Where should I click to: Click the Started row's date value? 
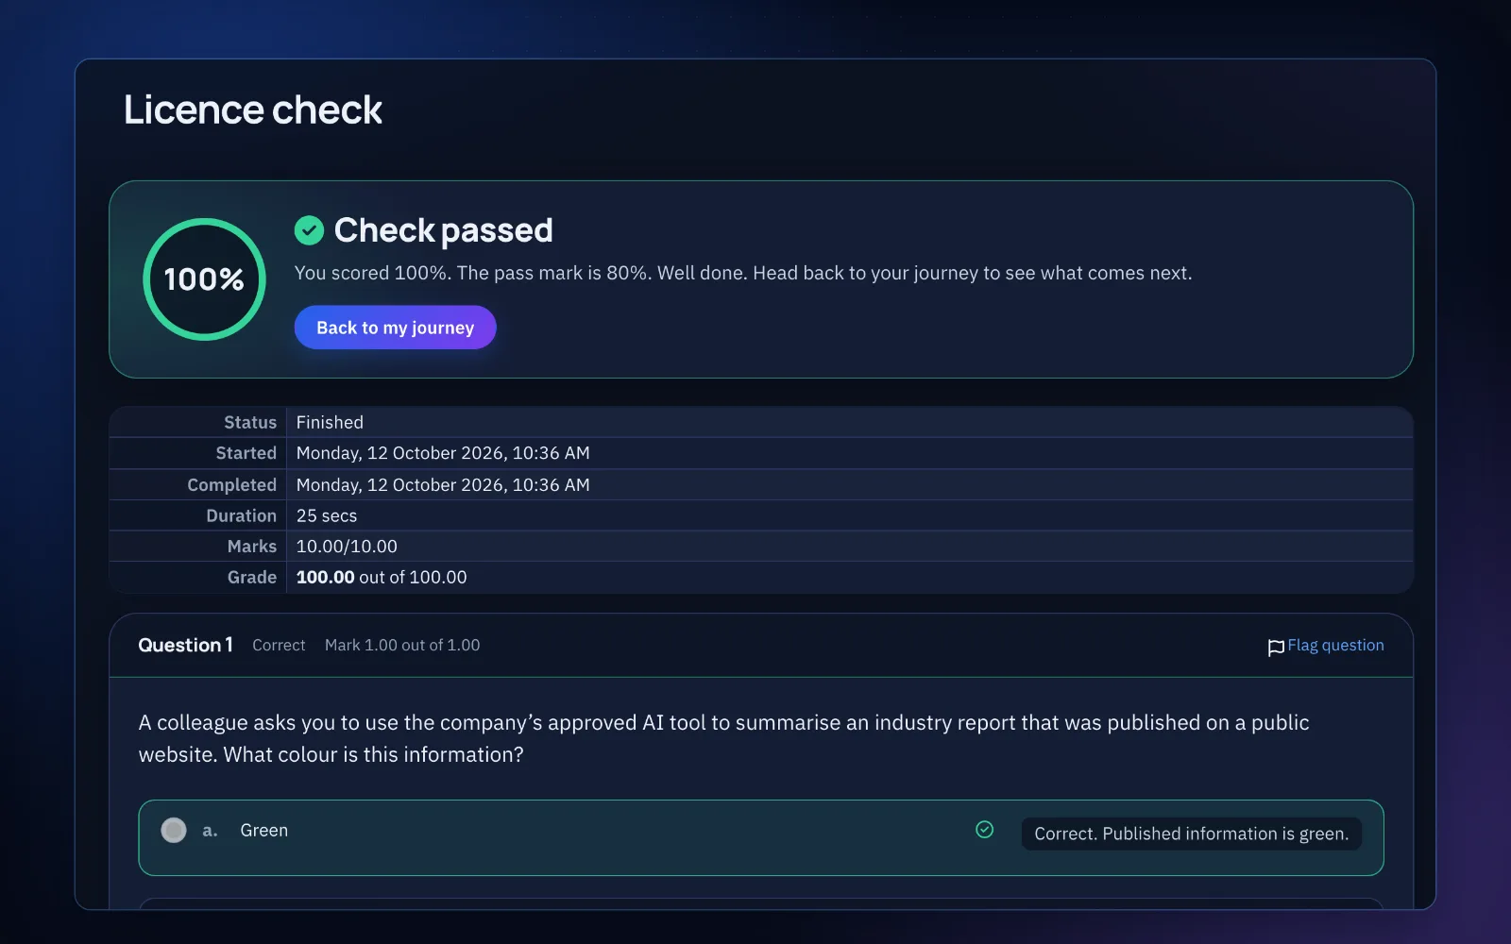[x=443, y=454]
